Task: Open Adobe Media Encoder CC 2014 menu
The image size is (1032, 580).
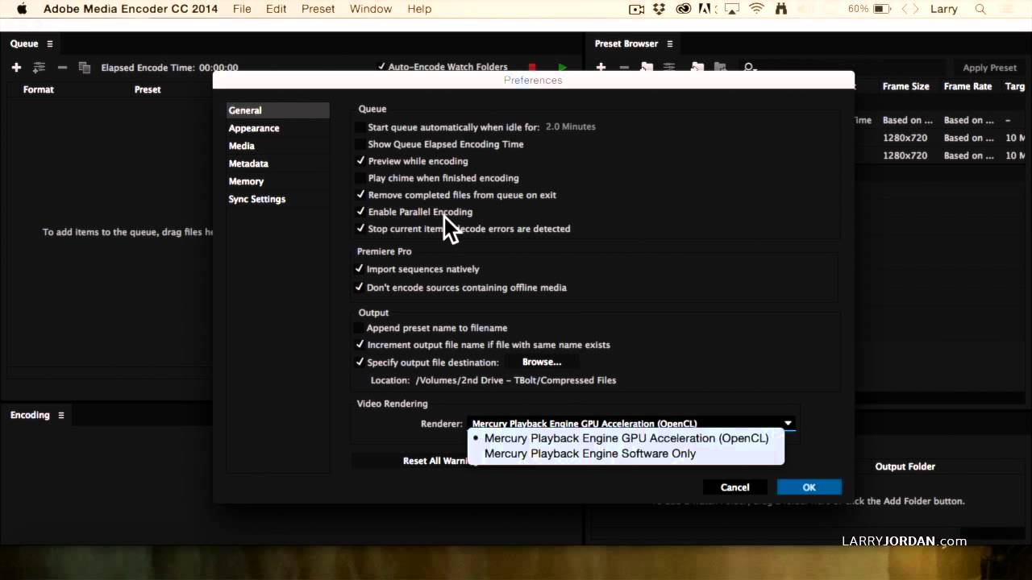Action: click(x=131, y=9)
